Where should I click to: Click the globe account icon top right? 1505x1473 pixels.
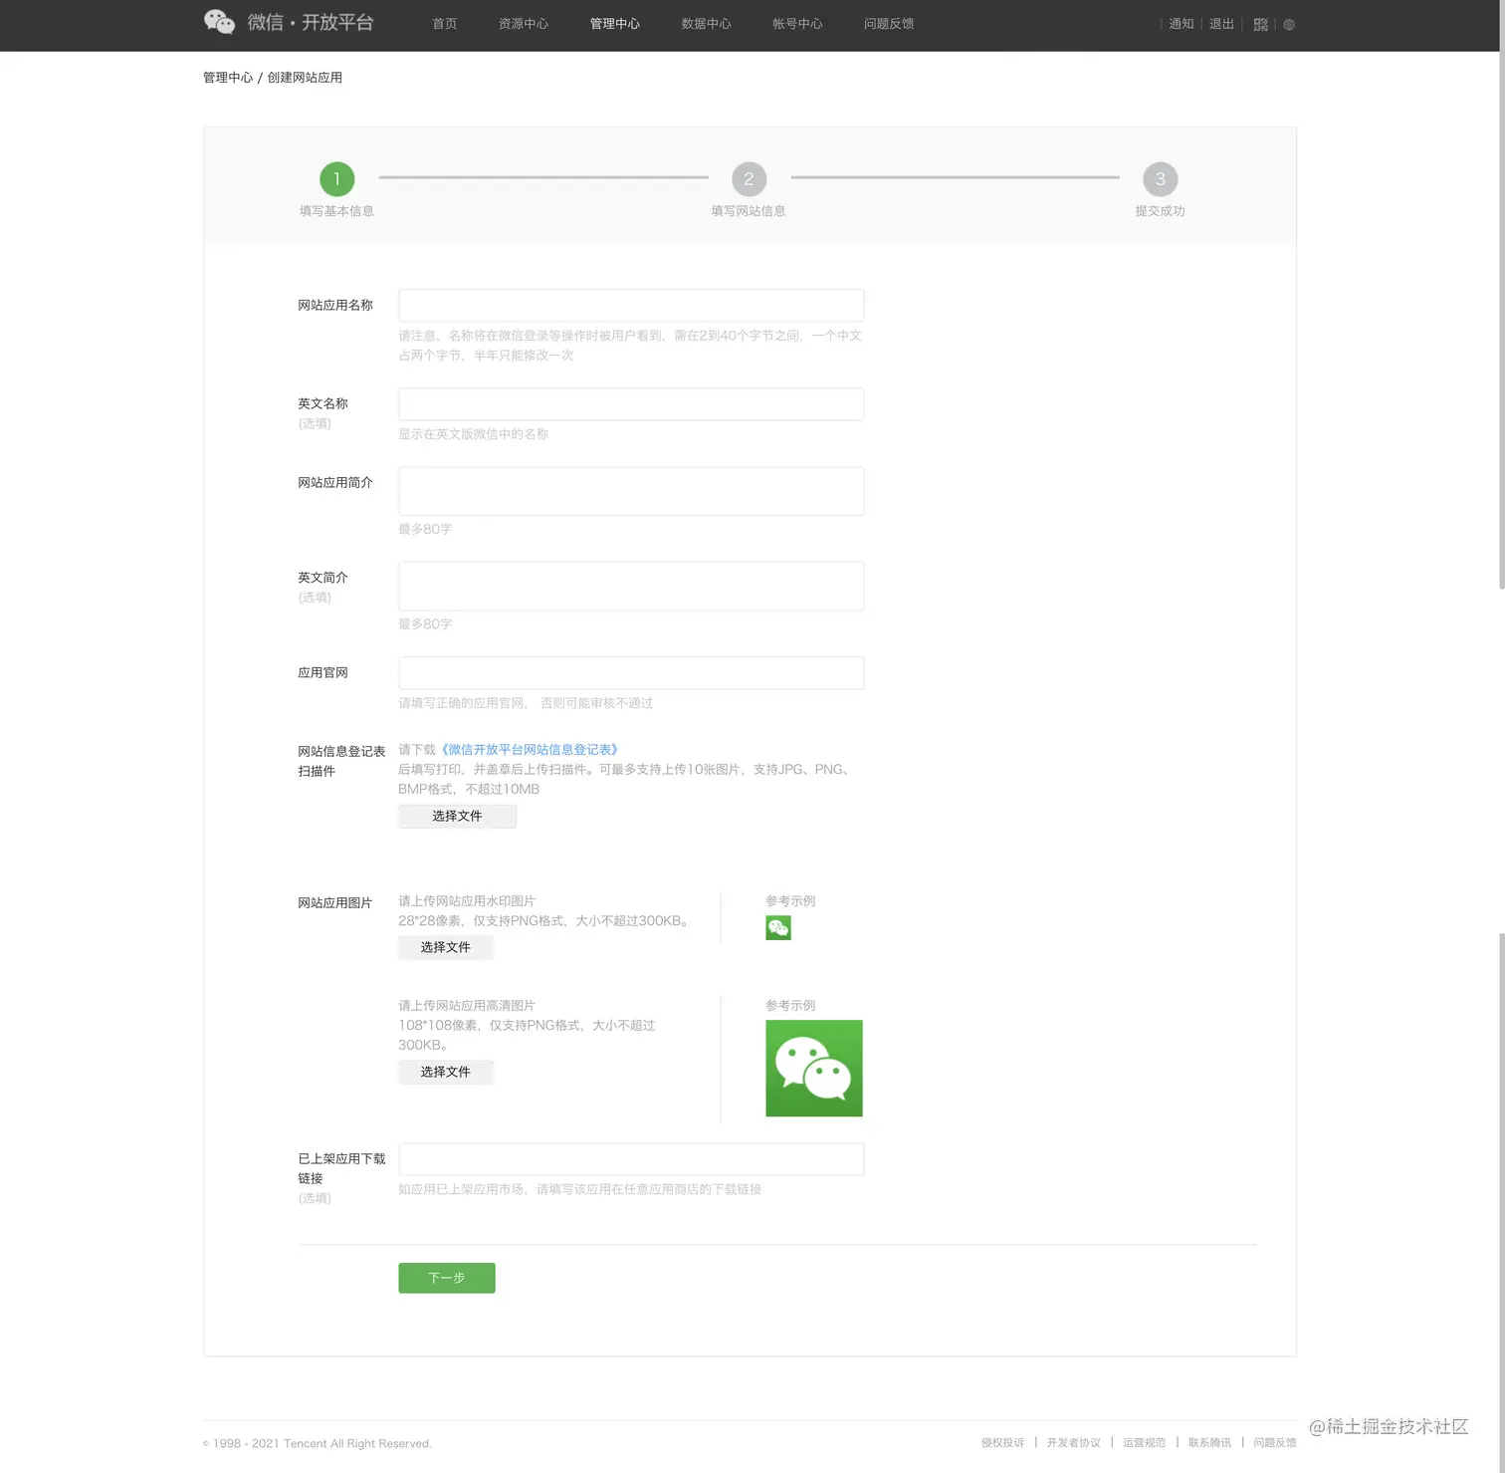pyautogui.click(x=1289, y=24)
